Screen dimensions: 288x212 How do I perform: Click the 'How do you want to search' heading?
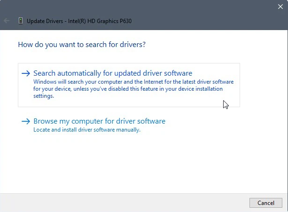tap(81, 45)
